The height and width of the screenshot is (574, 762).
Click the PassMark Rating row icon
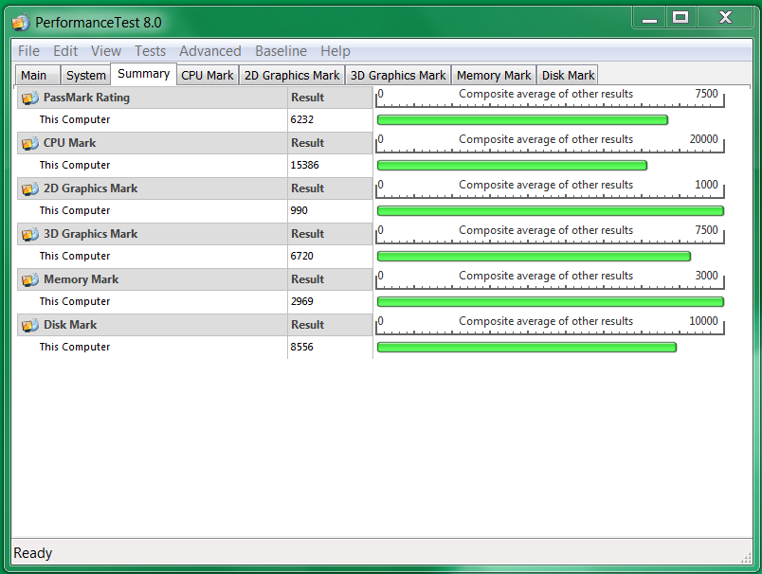click(x=30, y=99)
